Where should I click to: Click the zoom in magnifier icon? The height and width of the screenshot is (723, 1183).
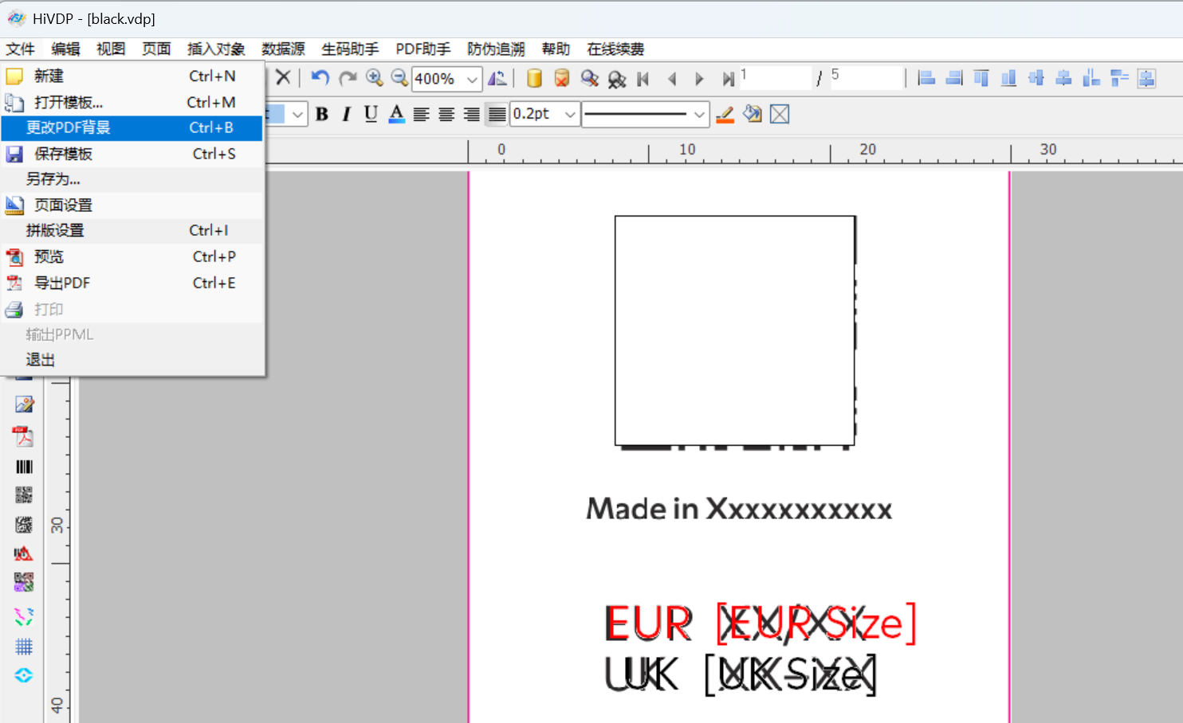374,78
